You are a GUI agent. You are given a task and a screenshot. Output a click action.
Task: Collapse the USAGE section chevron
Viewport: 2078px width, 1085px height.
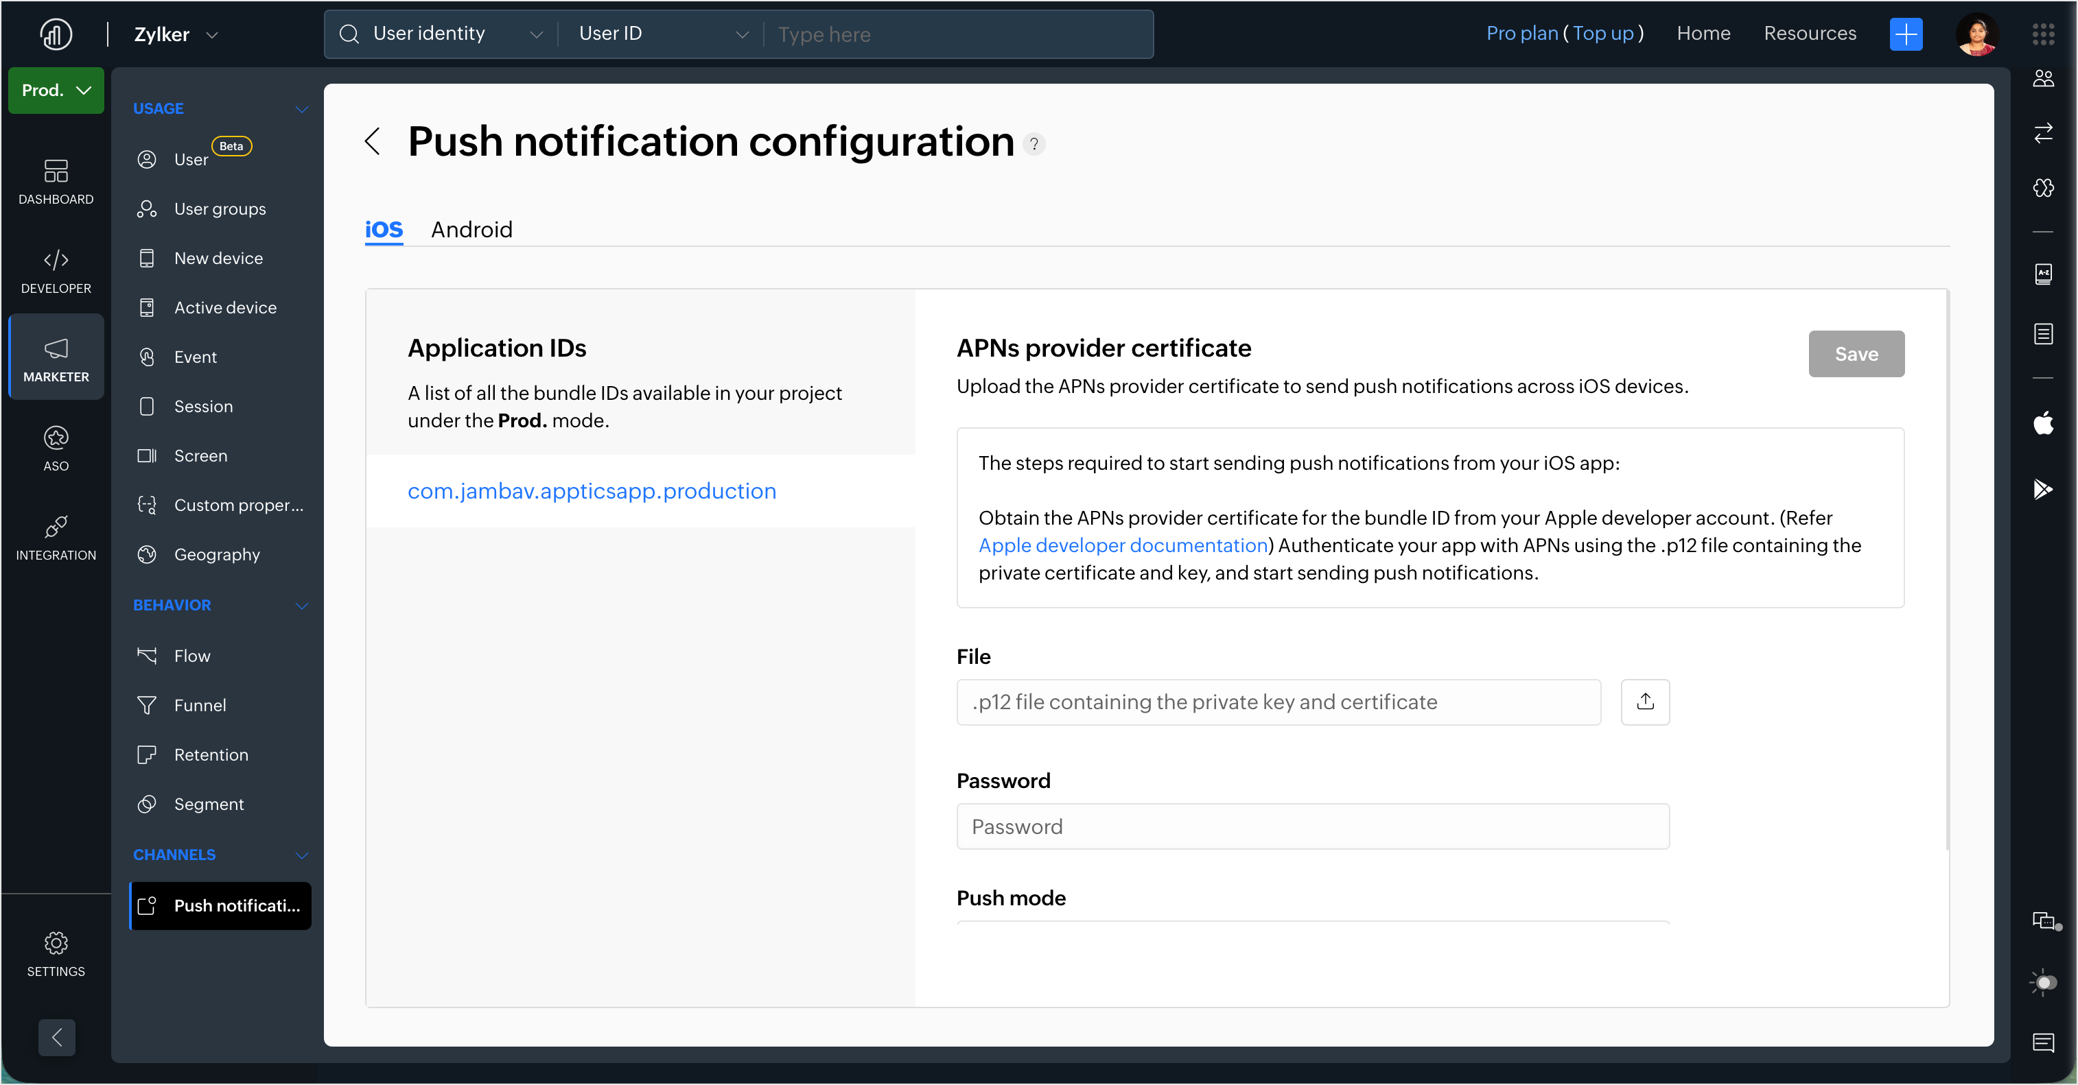(302, 109)
